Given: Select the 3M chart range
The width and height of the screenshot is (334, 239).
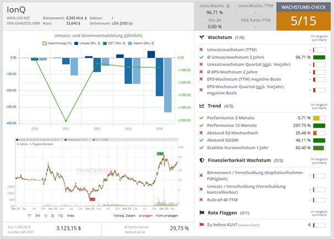Looking at the screenshot, I should [38, 216].
